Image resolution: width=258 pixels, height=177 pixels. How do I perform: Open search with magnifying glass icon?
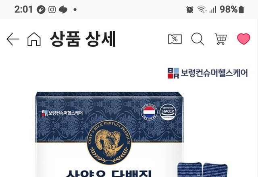pos(198,39)
